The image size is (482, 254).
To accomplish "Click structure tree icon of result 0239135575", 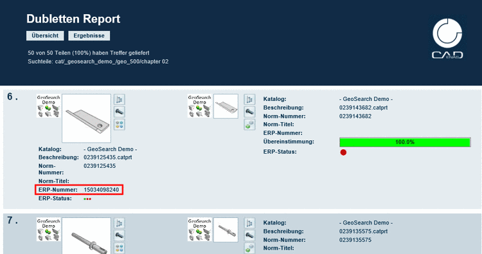I will (249, 223).
